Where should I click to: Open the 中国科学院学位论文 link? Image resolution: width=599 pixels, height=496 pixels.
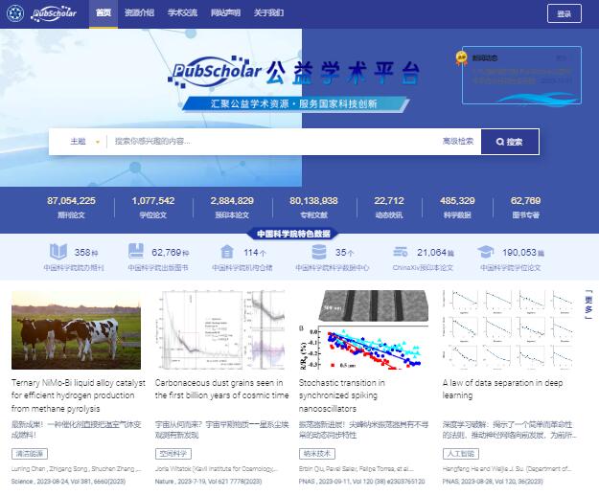(x=511, y=268)
